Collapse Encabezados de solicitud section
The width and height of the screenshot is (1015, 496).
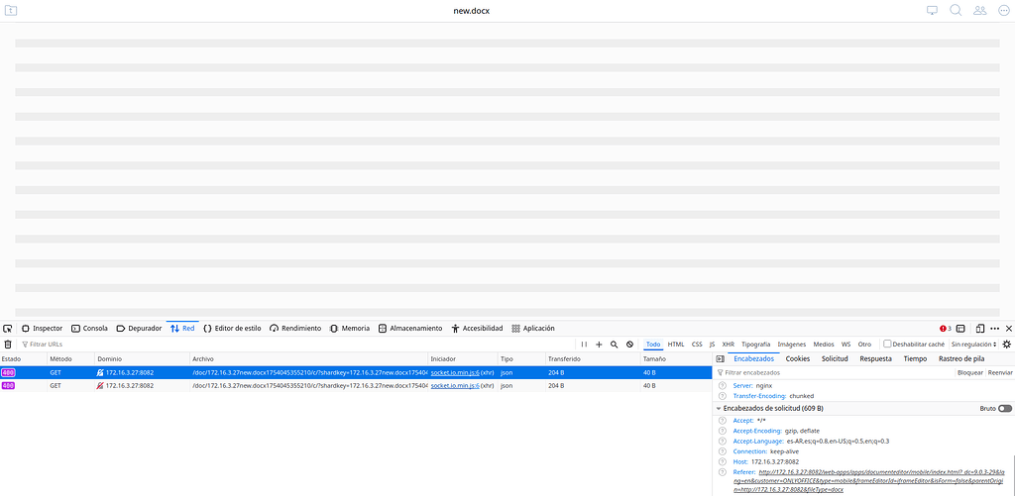pos(719,408)
